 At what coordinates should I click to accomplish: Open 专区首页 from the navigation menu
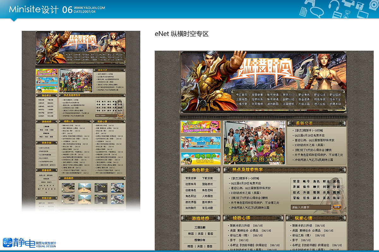pyautogui.click(x=241, y=94)
